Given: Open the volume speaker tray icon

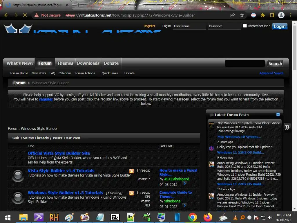Looking at the screenshot, I should (x=270, y=217).
